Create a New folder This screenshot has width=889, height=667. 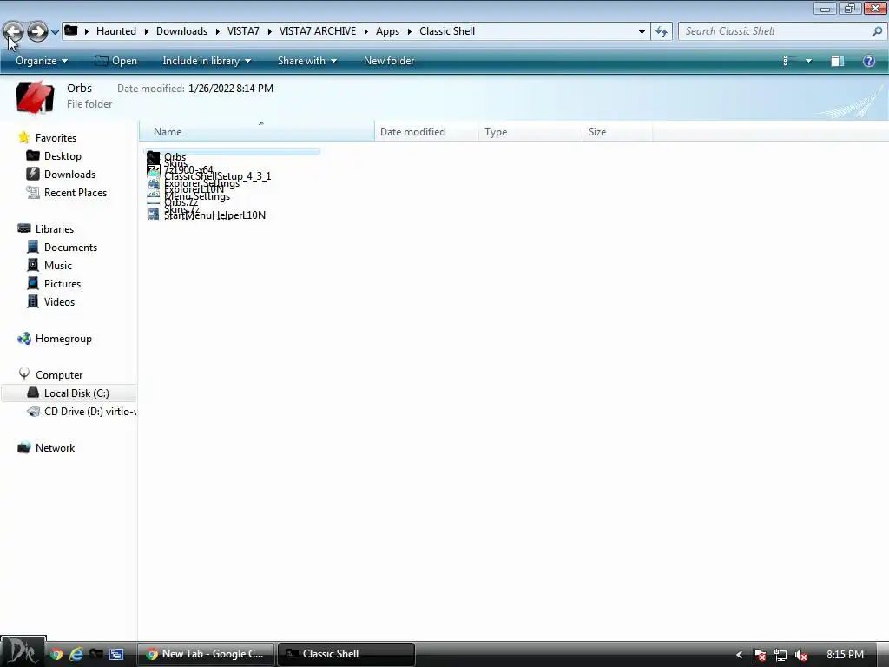[x=389, y=61]
